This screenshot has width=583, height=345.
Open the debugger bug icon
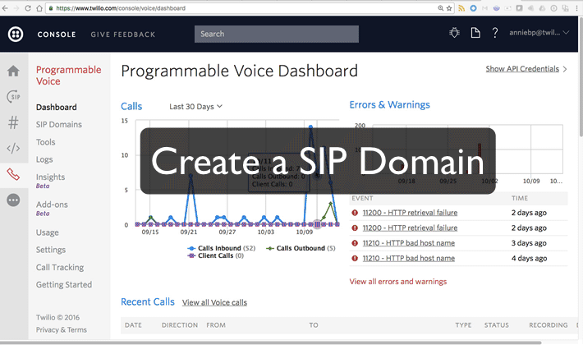tap(454, 33)
